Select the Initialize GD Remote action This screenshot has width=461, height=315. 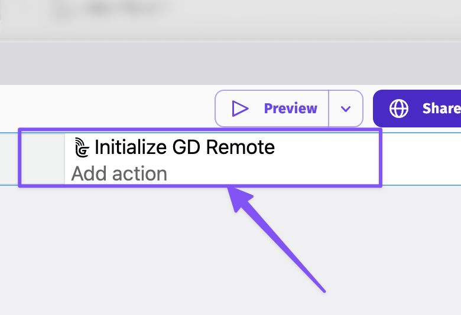tap(184, 147)
